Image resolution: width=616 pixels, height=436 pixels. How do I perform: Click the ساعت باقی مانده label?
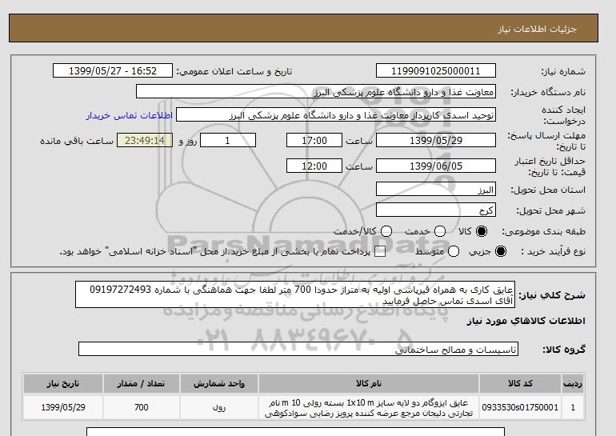[77, 141]
